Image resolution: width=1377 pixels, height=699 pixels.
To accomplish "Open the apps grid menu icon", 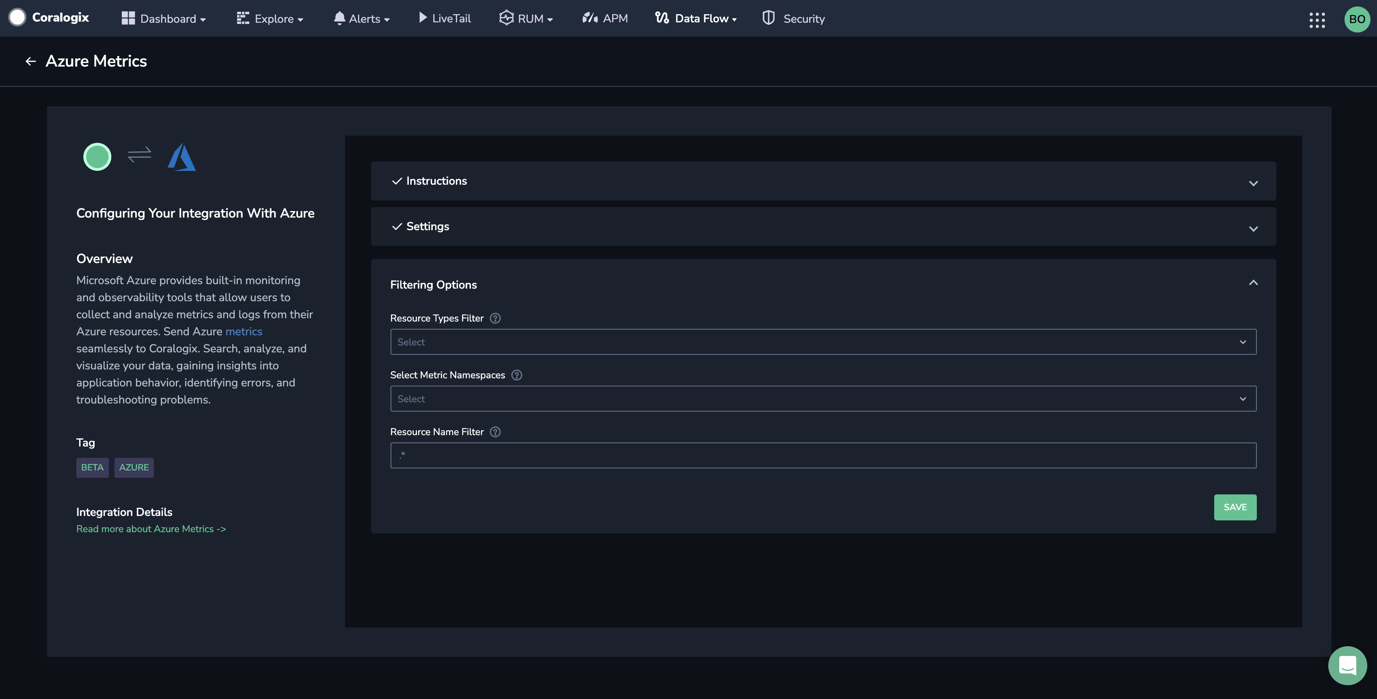I will (1317, 20).
